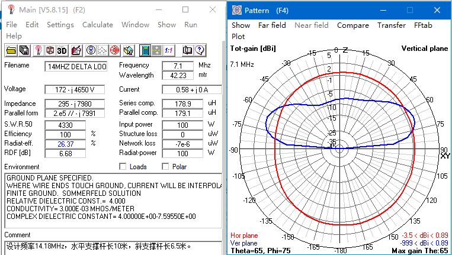Viewport: 452px width, 255px height.
Task: Click the Main window antenna title icon
Action: (11, 10)
